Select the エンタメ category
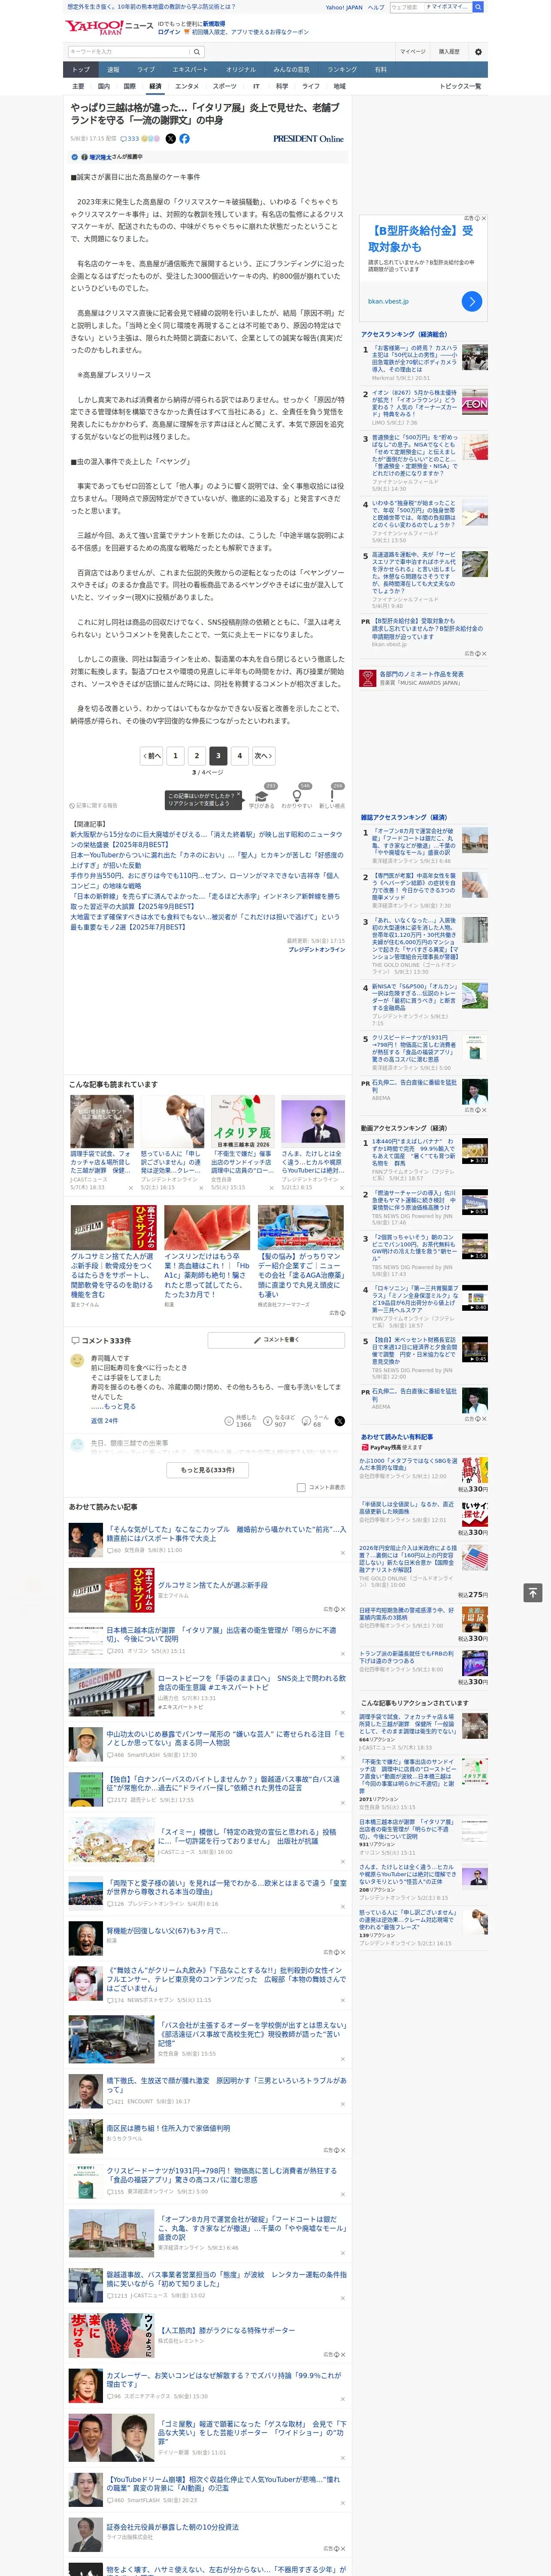 187,86
